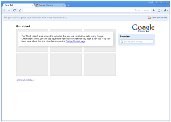
Task: Click the page icon in history search box
Action: 122,42
